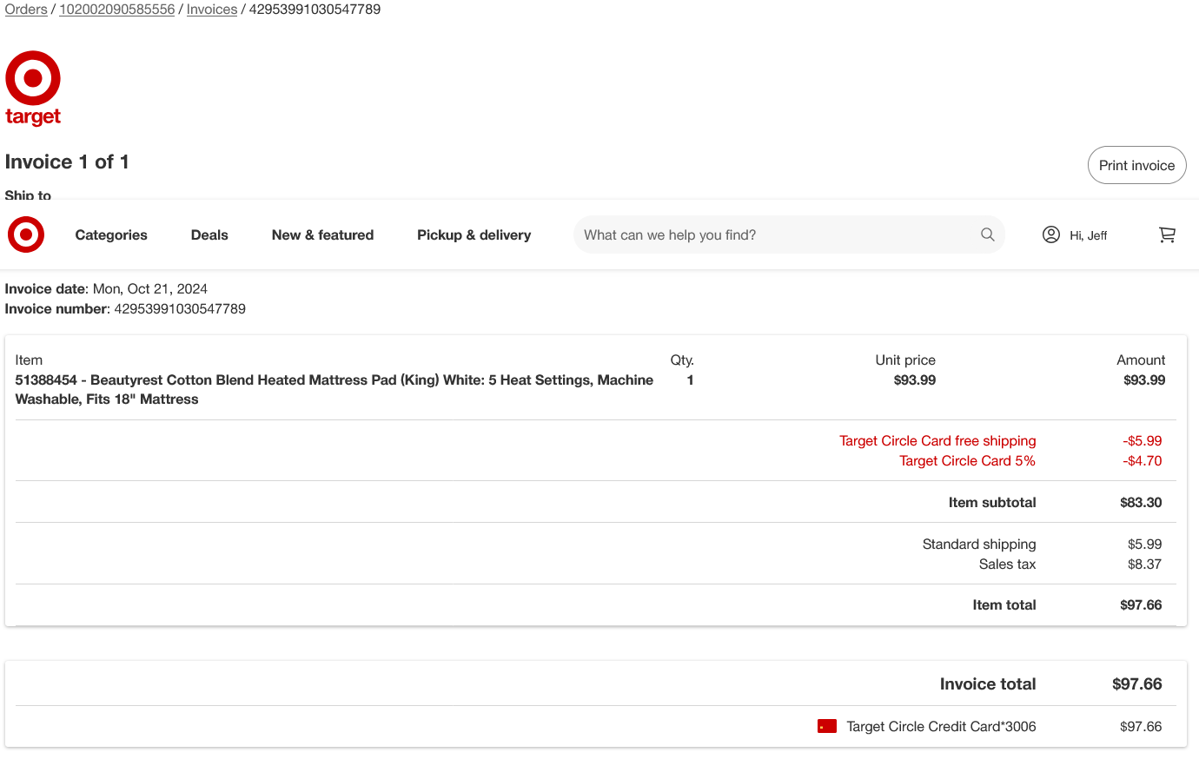Screen dimensions: 1199x759
Task: Open the Deals menu item
Action: coord(209,234)
